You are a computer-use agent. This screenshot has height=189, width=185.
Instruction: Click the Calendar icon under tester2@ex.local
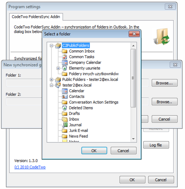65,91
